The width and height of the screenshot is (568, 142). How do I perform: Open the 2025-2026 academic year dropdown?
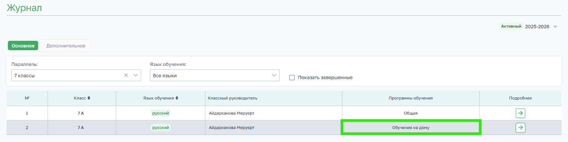tap(542, 27)
